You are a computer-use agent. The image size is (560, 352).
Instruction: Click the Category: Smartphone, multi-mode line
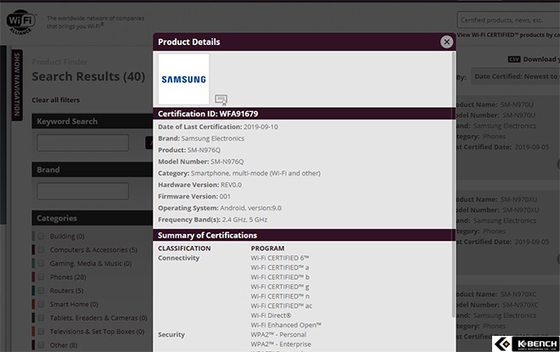(239, 173)
